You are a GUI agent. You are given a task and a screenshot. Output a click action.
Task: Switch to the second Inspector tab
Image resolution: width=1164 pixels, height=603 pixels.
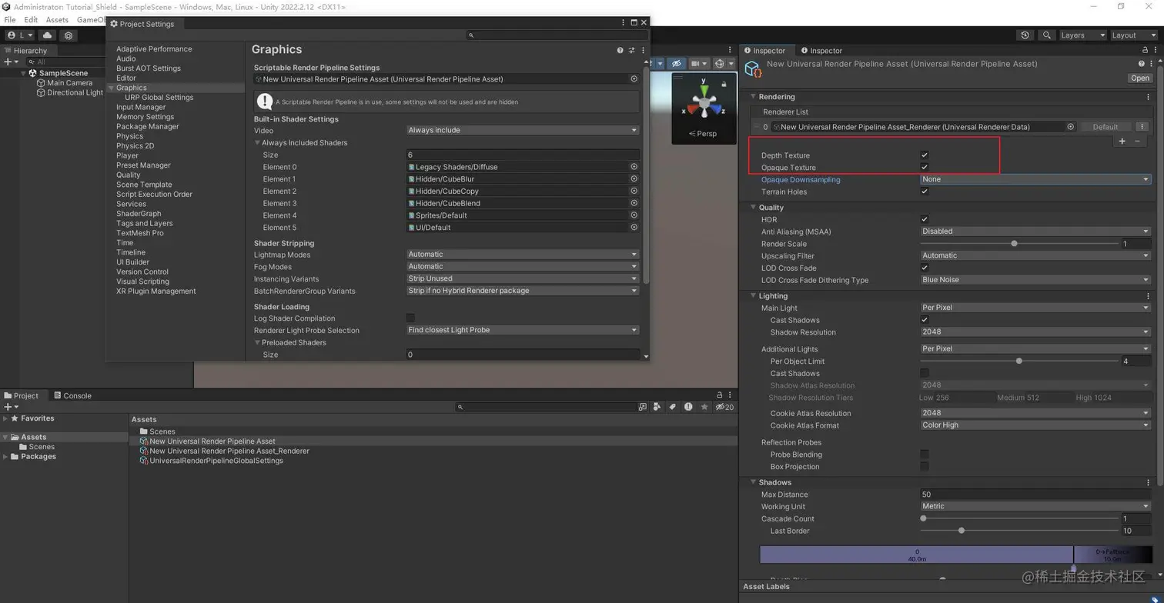coord(821,51)
